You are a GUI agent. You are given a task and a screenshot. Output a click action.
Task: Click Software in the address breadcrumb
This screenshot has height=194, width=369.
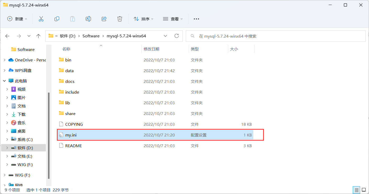click(91, 36)
